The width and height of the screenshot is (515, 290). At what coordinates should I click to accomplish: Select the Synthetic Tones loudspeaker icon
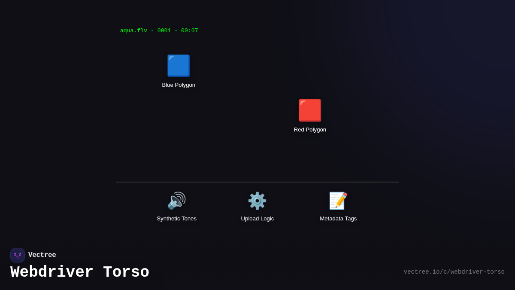tap(176, 201)
